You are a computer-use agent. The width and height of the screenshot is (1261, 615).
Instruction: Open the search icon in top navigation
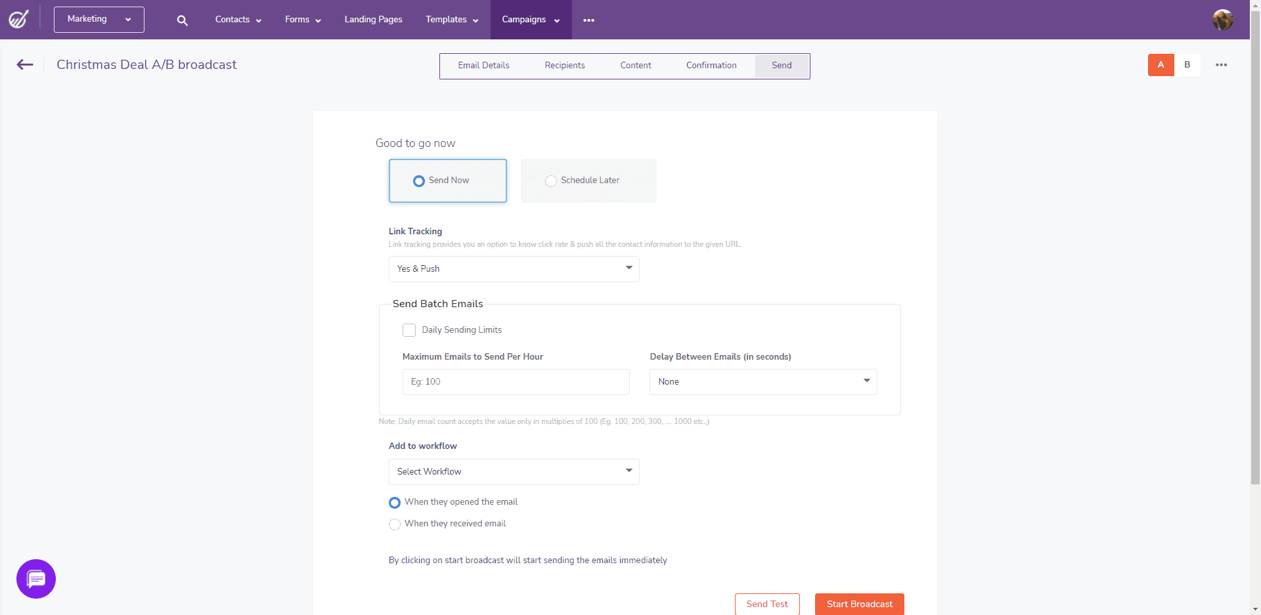(182, 20)
